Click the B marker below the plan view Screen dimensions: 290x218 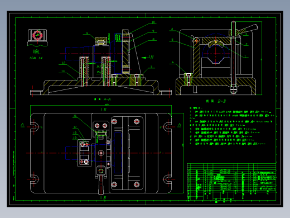click(104, 198)
